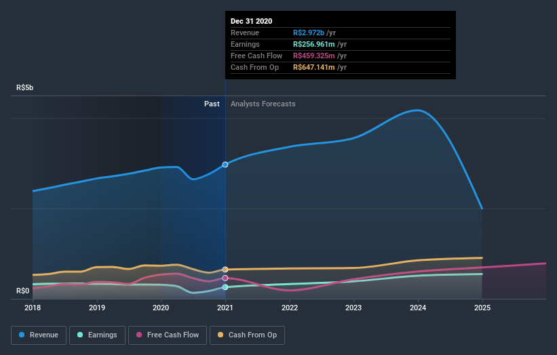Toggle the Earnings legend button
Viewport: 557px width, 355px height.
point(97,335)
